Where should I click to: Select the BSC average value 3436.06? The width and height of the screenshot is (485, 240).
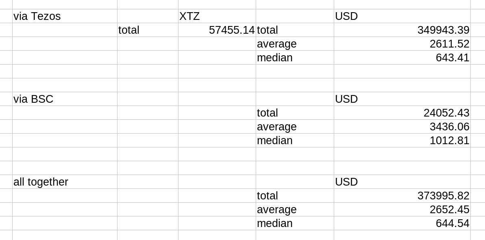click(402, 127)
